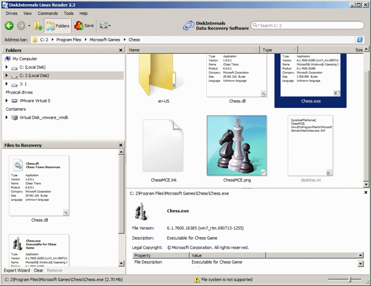Select the ChessMCE.png chess image thumbnail
This screenshot has height=286, width=371.
click(x=237, y=146)
